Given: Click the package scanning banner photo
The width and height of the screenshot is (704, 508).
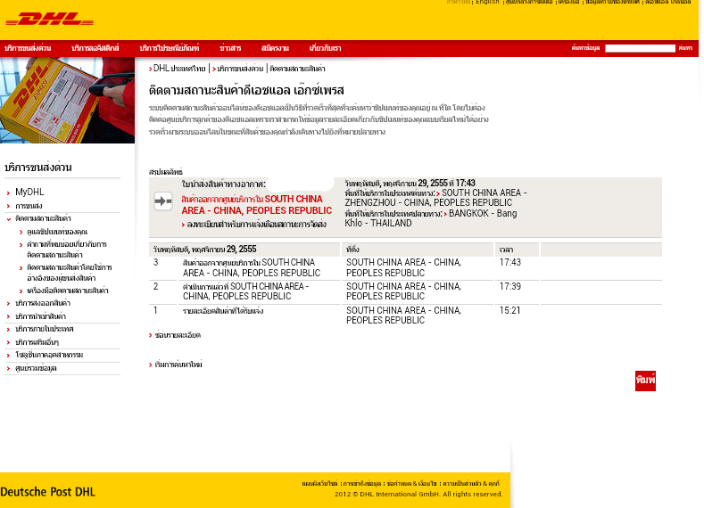Looking at the screenshot, I should click(67, 100).
